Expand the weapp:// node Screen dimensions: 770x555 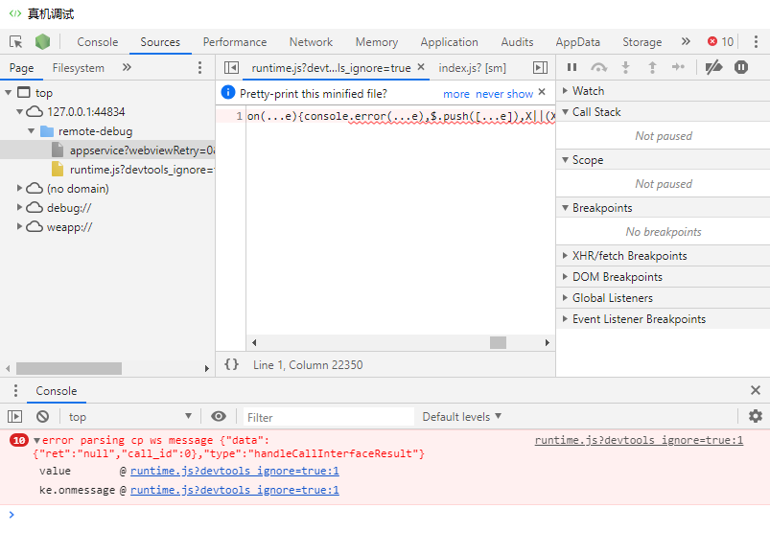[x=19, y=227]
